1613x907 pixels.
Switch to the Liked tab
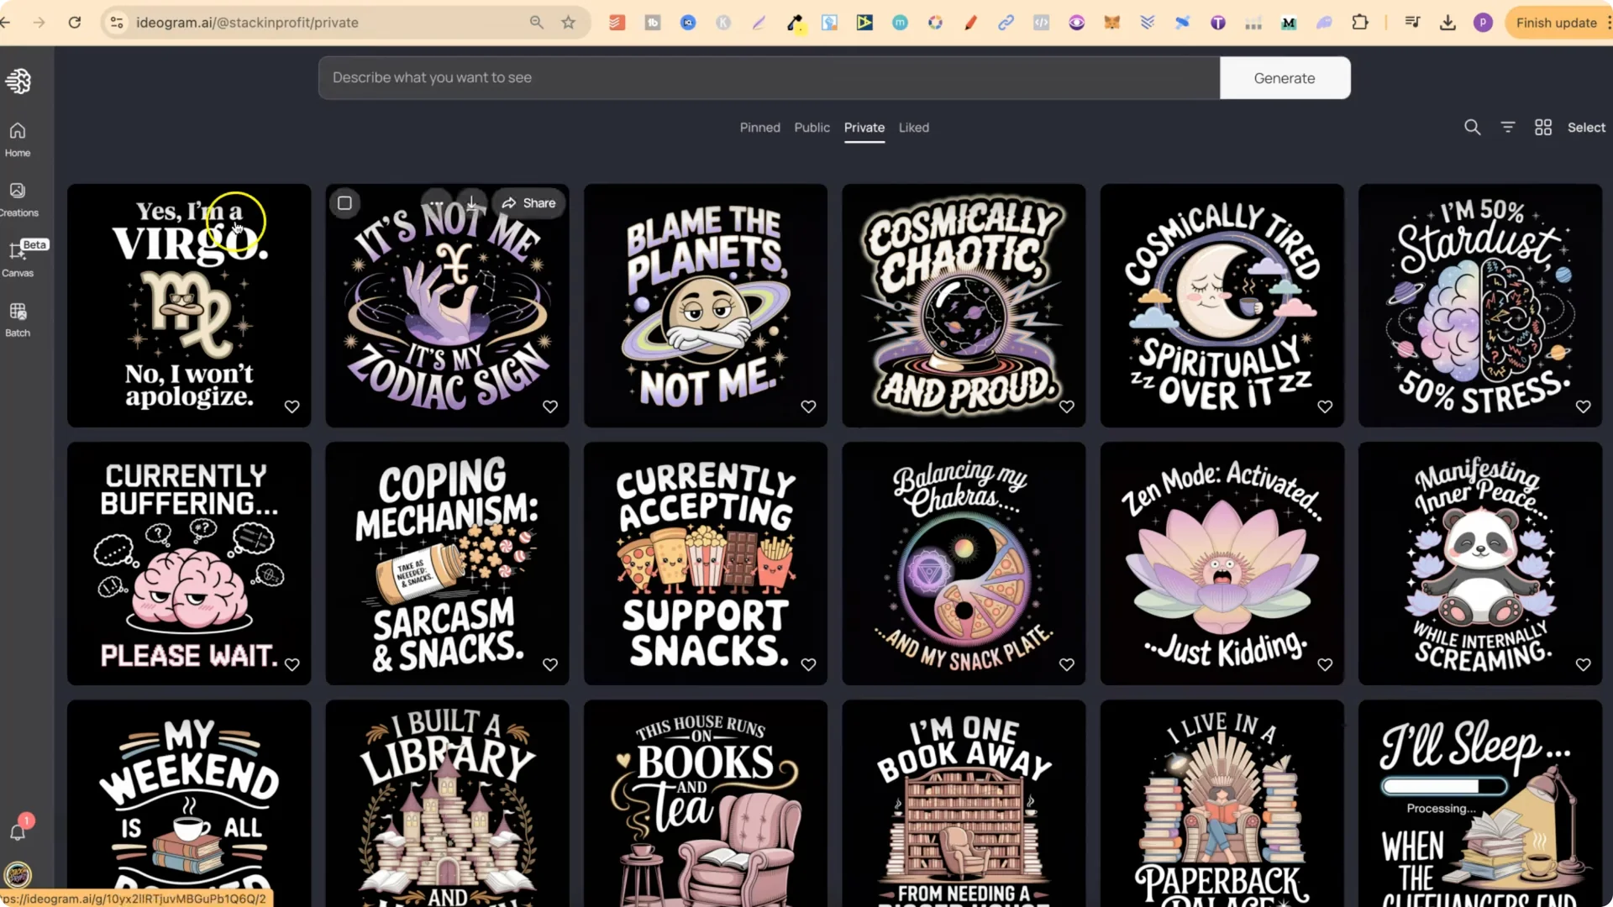coord(914,127)
